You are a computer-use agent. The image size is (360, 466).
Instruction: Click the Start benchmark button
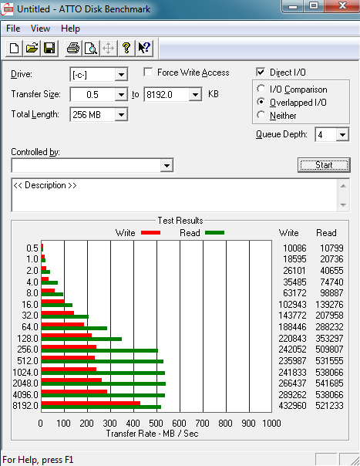tap(324, 165)
